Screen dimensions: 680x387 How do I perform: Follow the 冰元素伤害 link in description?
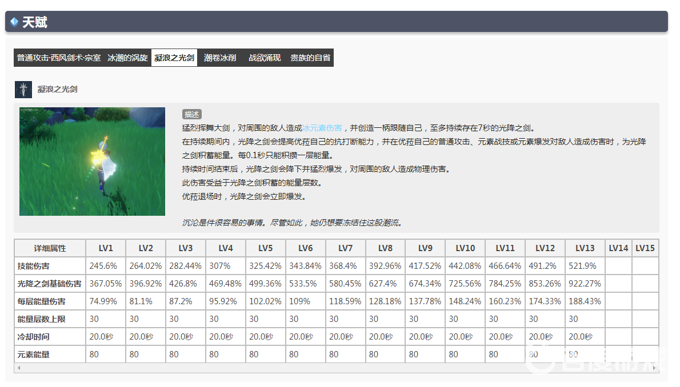(322, 128)
